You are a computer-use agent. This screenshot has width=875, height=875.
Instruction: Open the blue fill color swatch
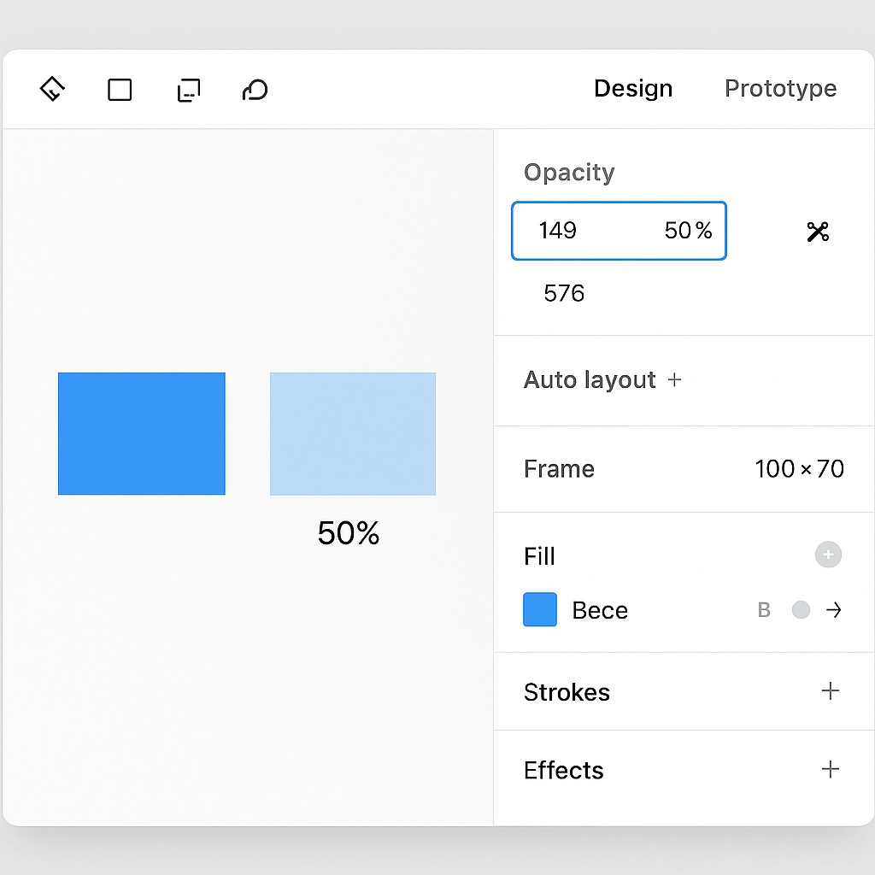(539, 609)
